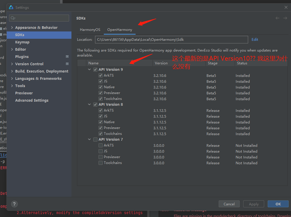291x217 pixels.
Task: Open SDKs settings page
Action: (x=39, y=35)
